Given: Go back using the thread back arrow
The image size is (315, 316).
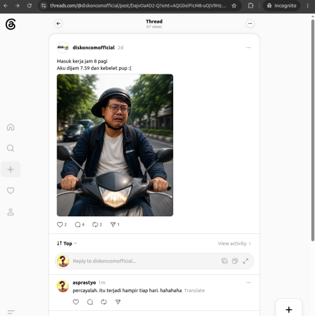Looking at the screenshot, I should pos(59,23).
